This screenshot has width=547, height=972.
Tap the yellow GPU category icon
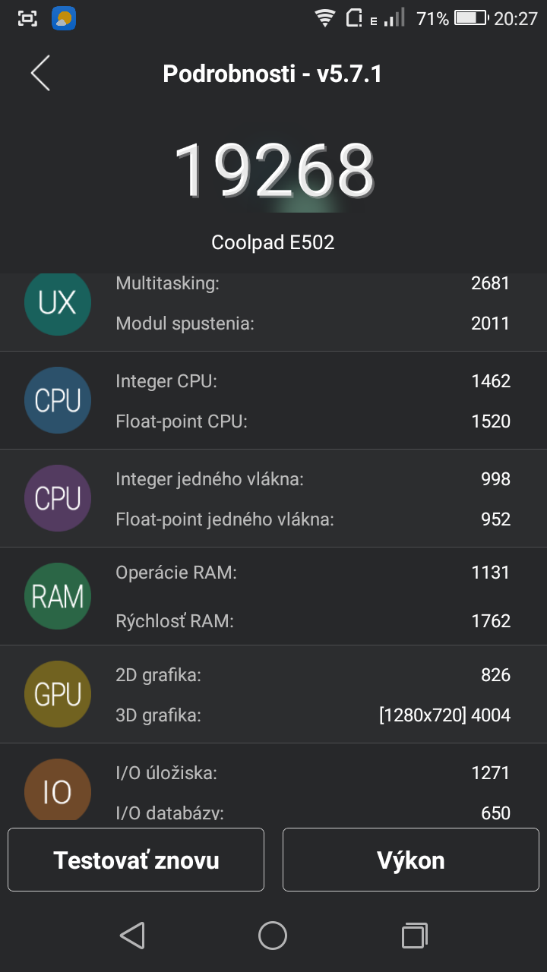click(58, 694)
